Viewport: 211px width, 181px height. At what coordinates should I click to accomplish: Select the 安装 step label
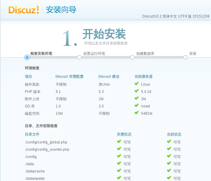[193, 54]
